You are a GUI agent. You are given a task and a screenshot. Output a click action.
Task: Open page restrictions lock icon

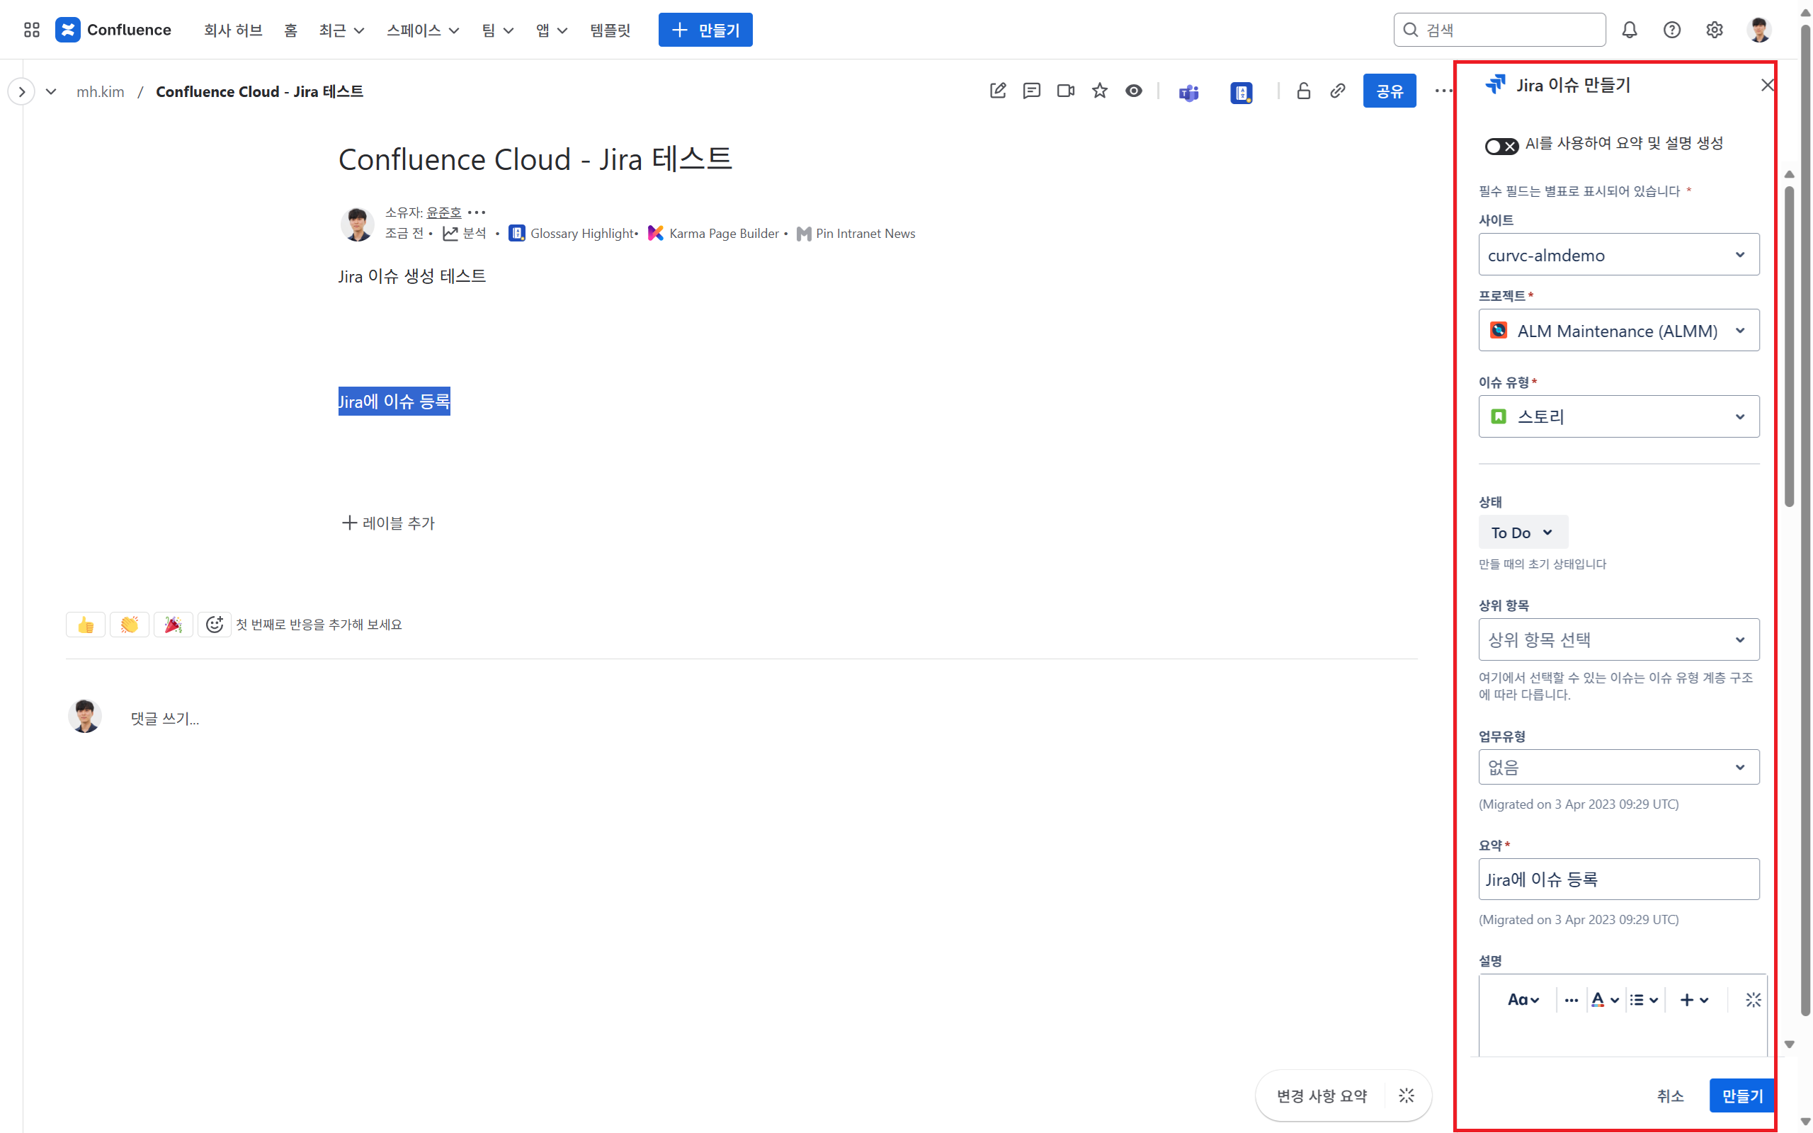pyautogui.click(x=1304, y=91)
